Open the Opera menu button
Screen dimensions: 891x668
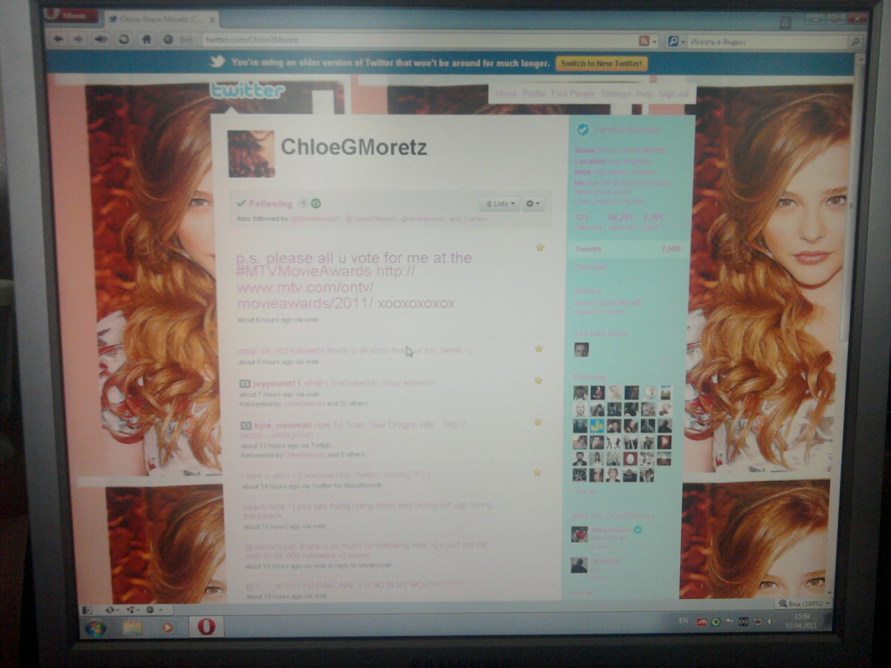72,15
